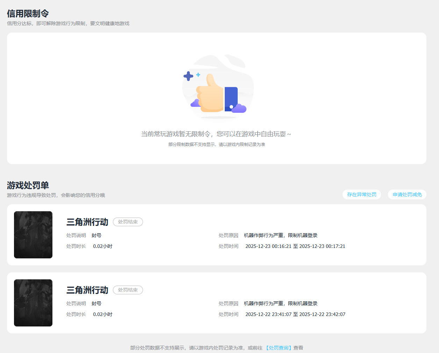The image size is (439, 353).
Task: Click 0.02小时 duration in 2025-12-22 card
Action: coord(103,314)
